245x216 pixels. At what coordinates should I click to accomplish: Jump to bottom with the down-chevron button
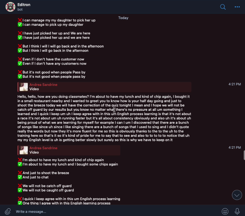click(x=237, y=195)
